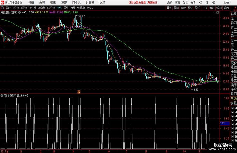Toggle the right info panel icon
The image size is (237, 153).
[x=218, y=13]
